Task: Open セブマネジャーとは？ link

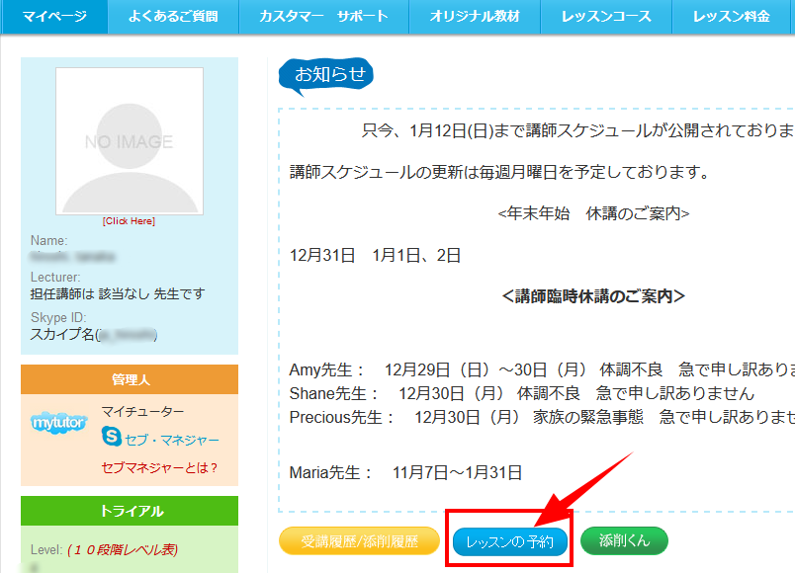Action: point(159,467)
